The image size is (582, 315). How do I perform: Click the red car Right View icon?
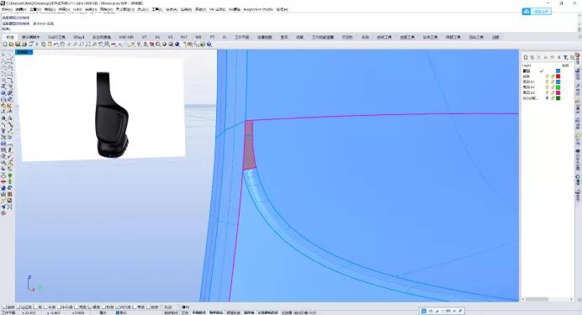pos(114,44)
